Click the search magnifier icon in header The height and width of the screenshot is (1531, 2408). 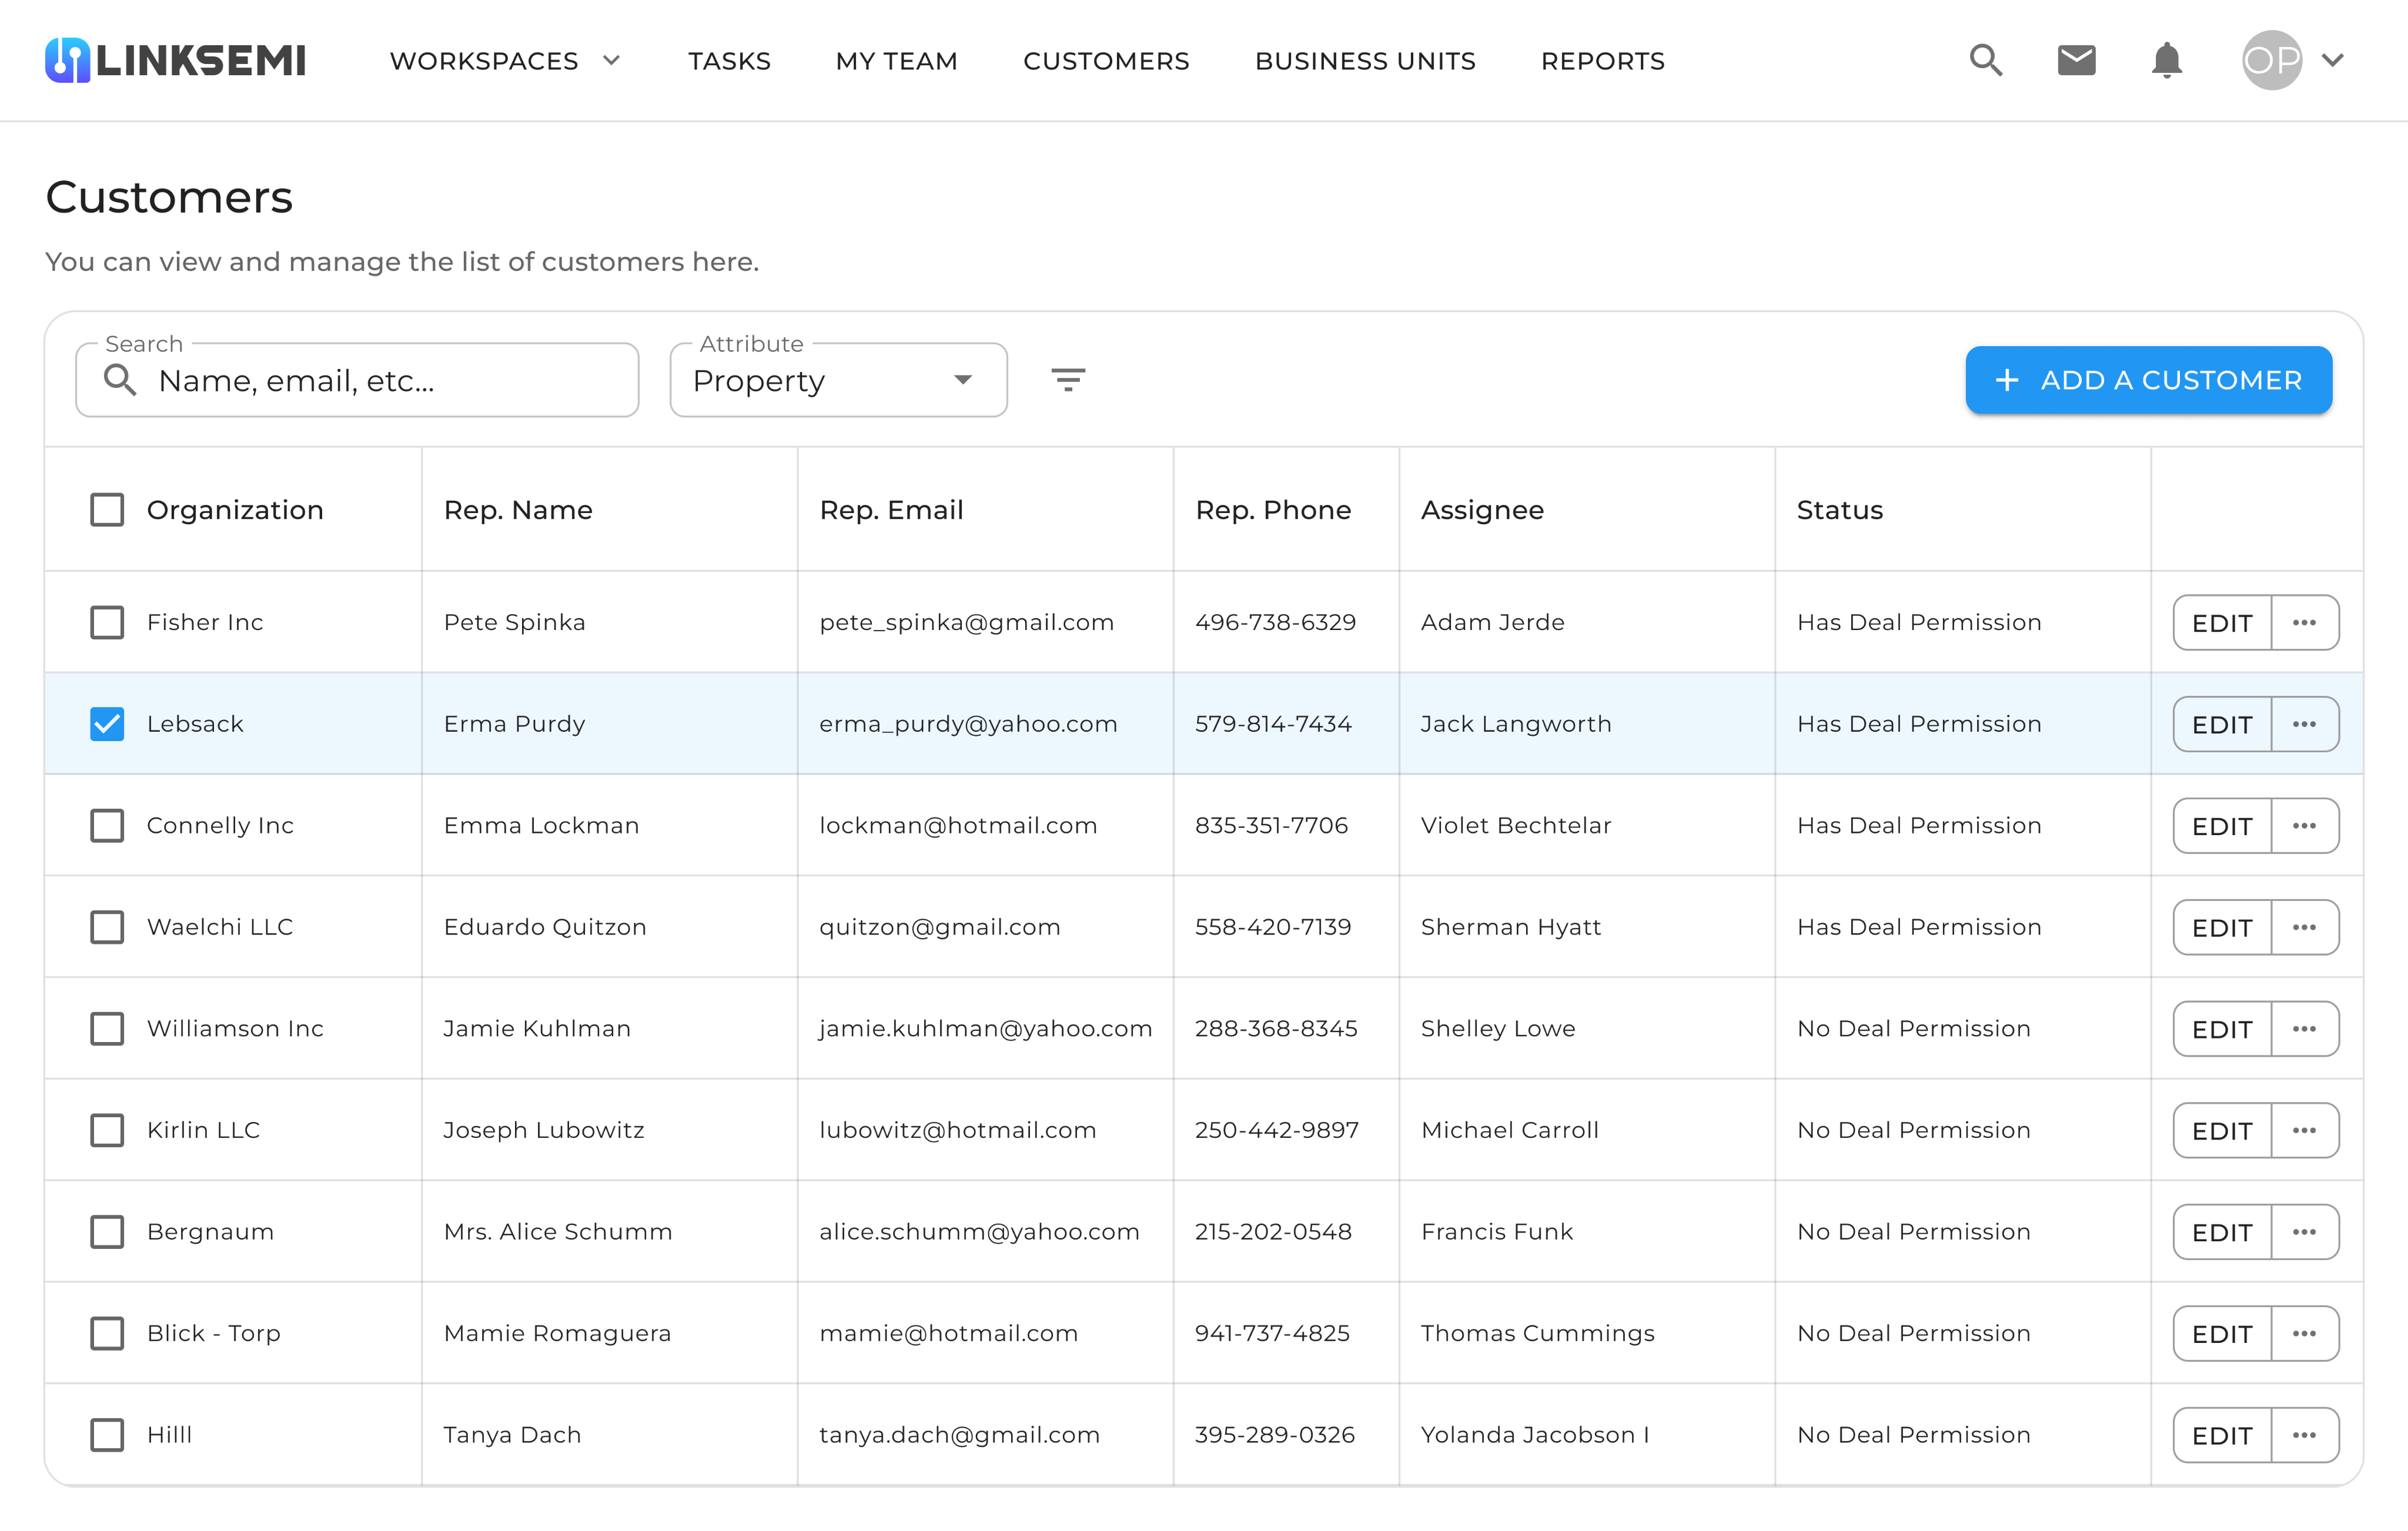[x=1985, y=61]
